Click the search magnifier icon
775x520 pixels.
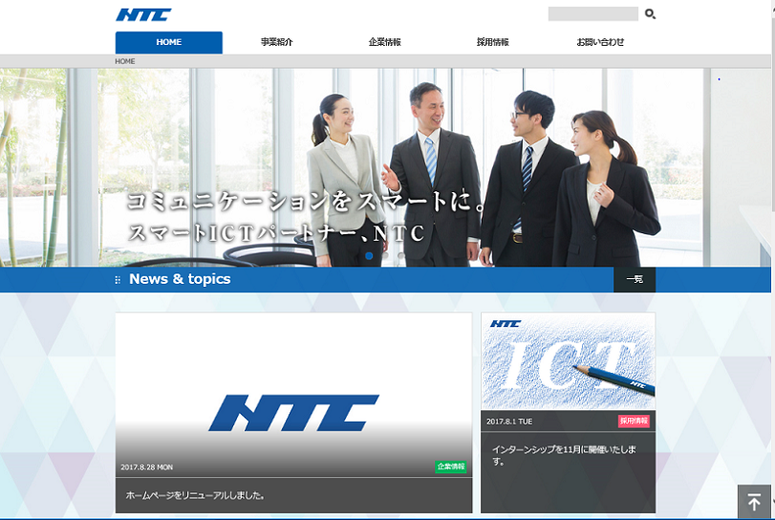tap(650, 13)
